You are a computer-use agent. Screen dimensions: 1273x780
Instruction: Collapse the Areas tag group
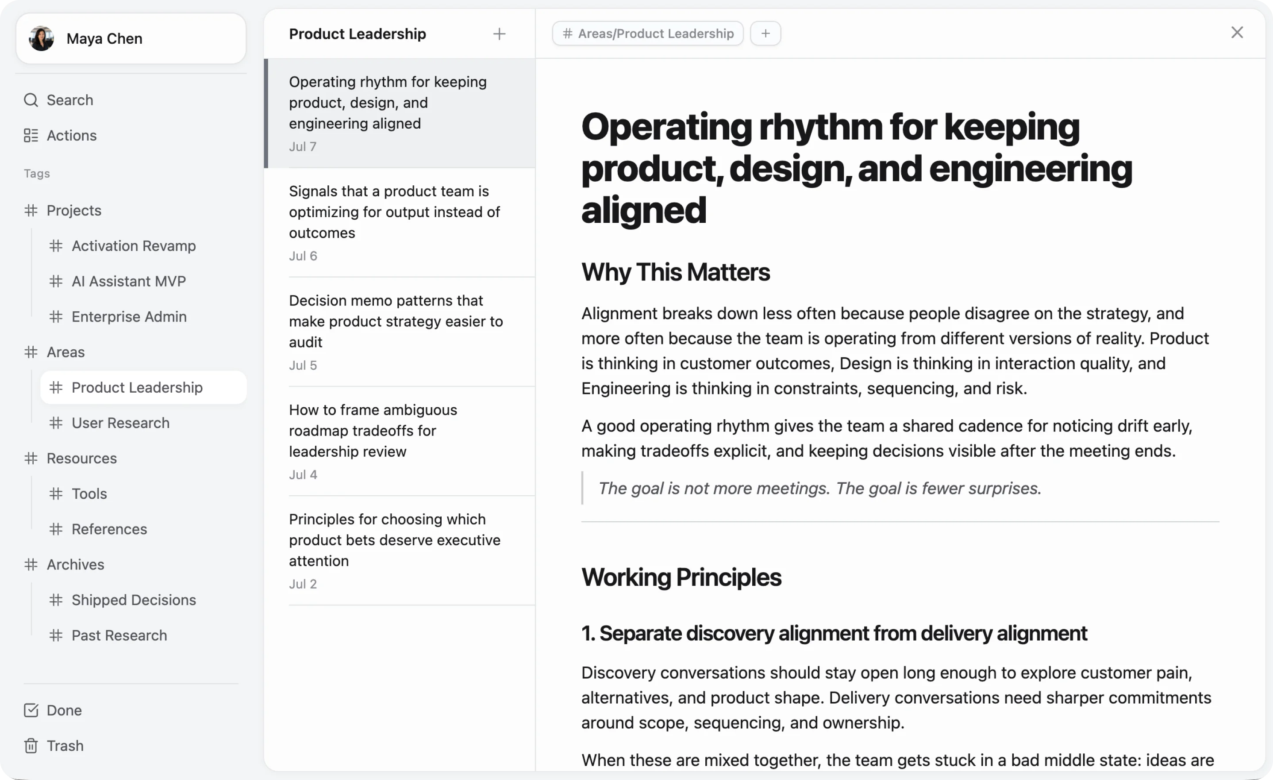[65, 352]
